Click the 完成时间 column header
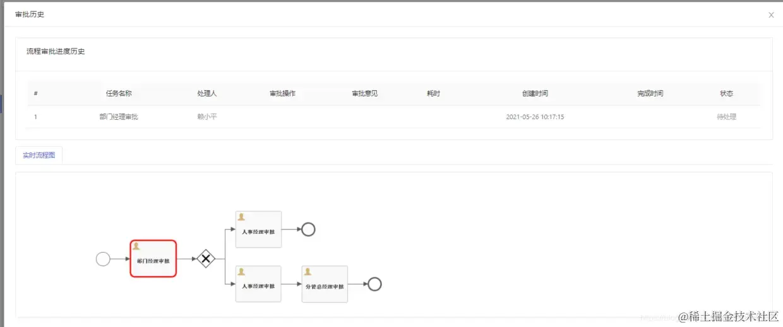The height and width of the screenshot is (327, 783). click(x=650, y=93)
